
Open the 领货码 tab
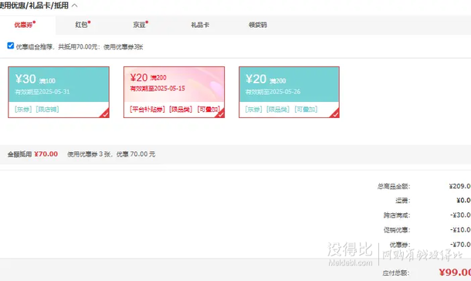pos(257,25)
